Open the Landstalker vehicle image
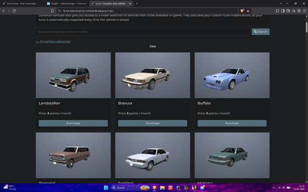This screenshot has height=192, width=308. coord(73,75)
